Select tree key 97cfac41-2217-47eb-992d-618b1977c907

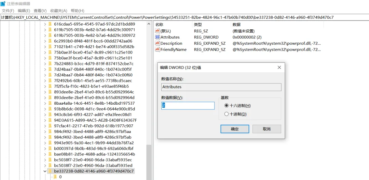(94, 126)
